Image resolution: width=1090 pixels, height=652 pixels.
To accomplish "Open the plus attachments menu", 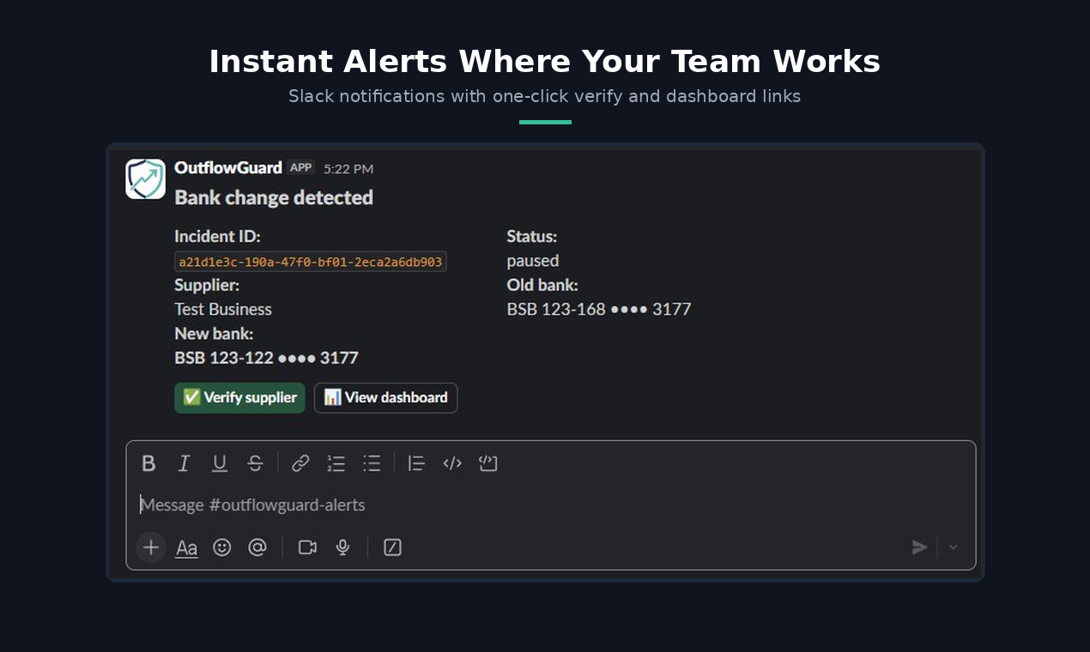I will [x=151, y=547].
